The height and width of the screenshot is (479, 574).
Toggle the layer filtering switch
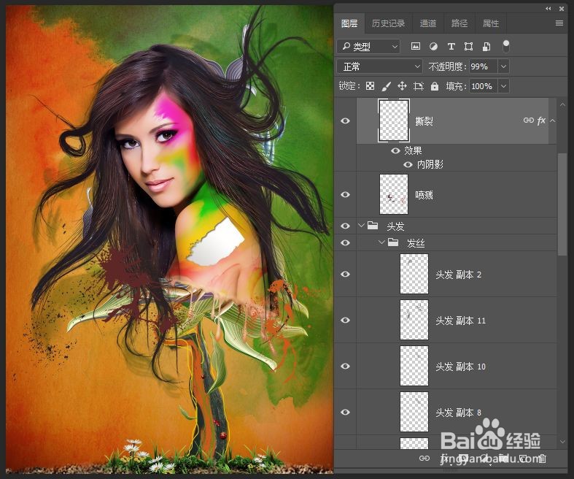tap(506, 46)
